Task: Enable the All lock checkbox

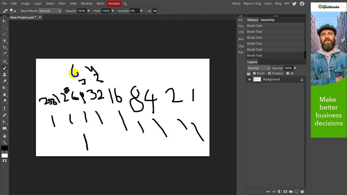Action: (x=288, y=73)
